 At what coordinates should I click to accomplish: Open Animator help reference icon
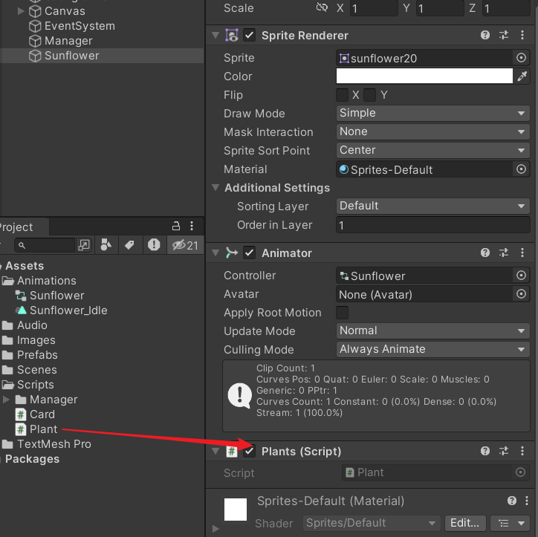pyautogui.click(x=485, y=253)
